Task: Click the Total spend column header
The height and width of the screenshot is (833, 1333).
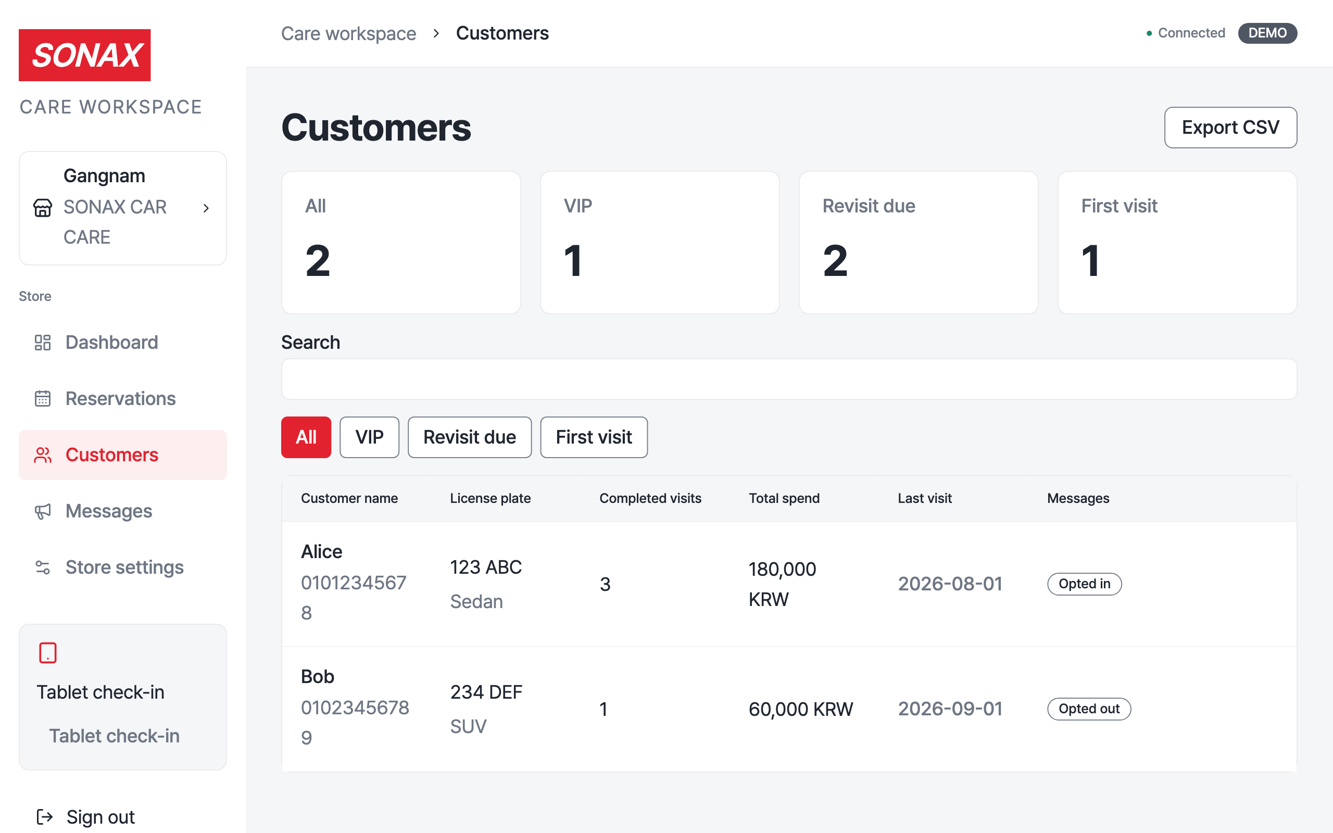Action: coord(784,498)
